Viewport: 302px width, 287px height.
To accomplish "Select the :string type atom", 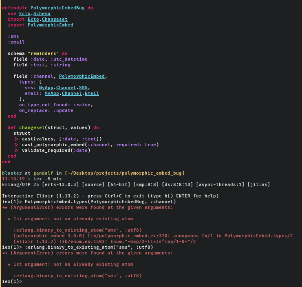I will pyautogui.click(x=60, y=65).
